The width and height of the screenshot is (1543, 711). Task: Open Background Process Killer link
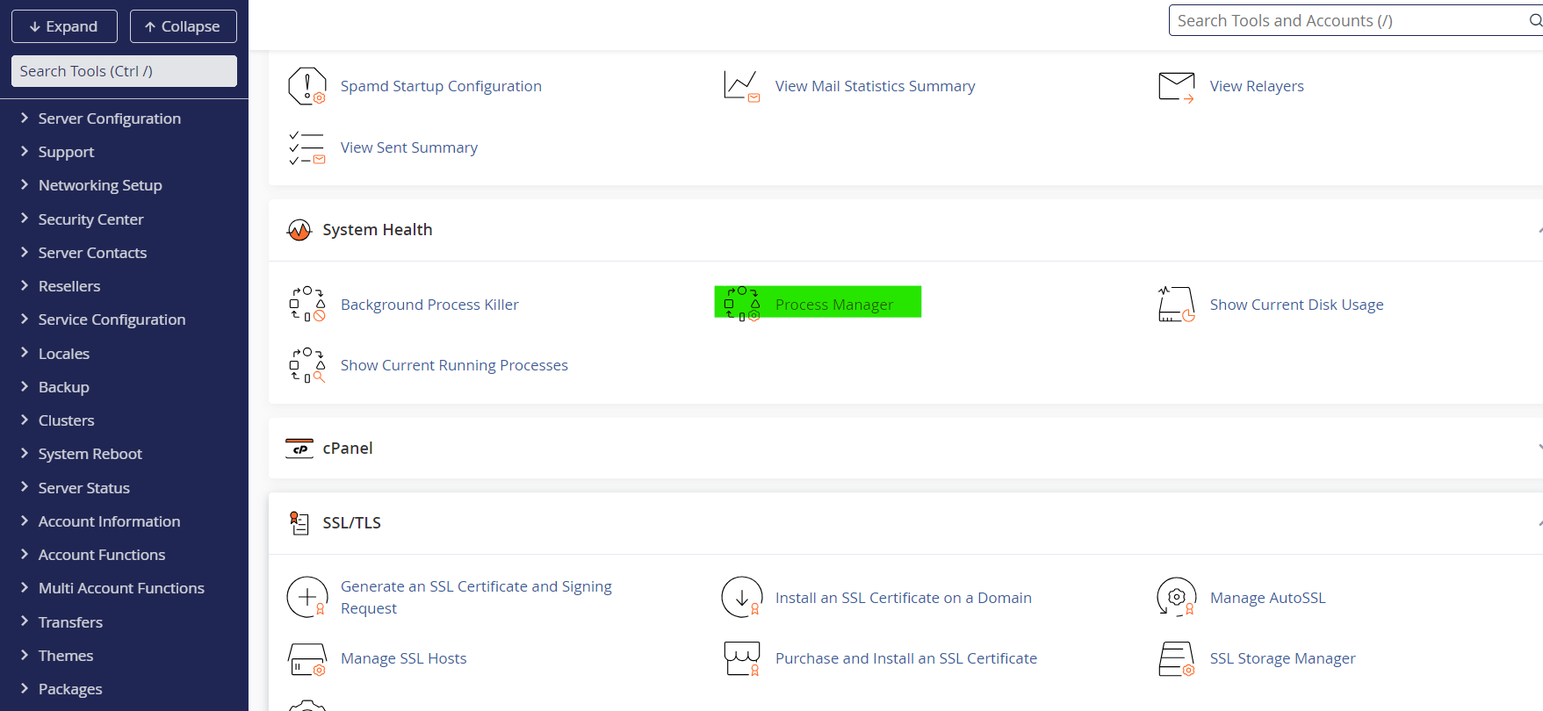(429, 305)
